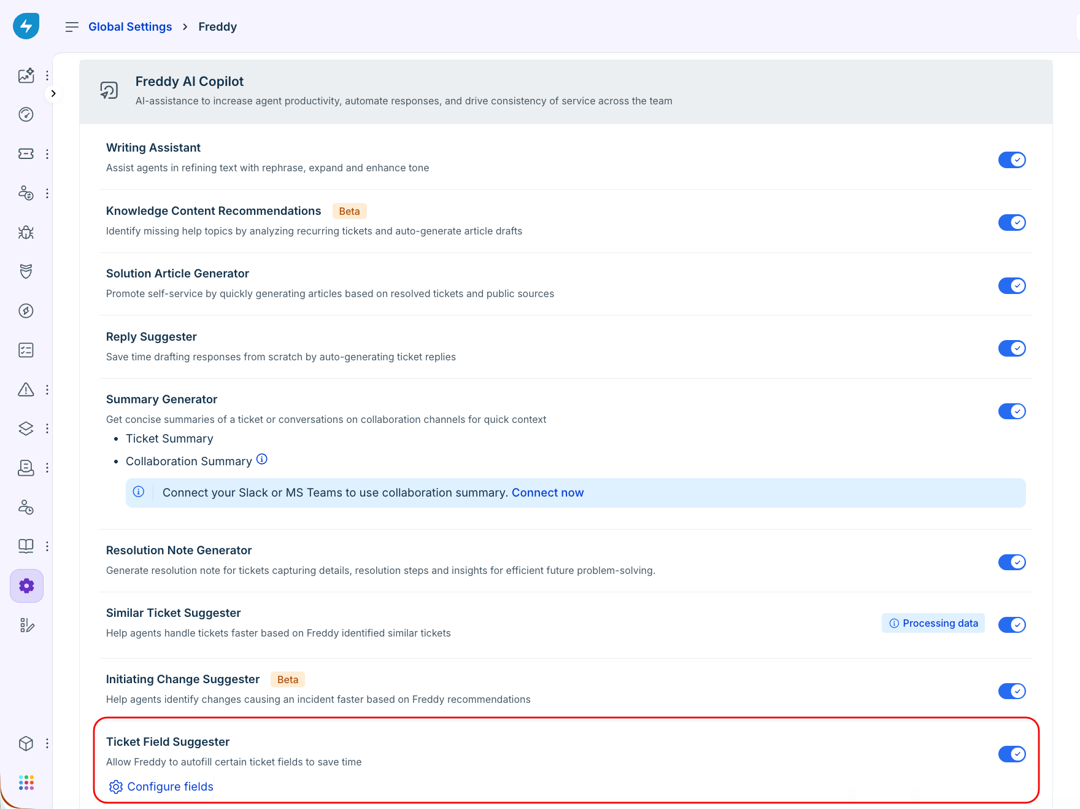Click the Resolution Note Generator title
Screen dimensions: 1080x809
pyautogui.click(x=179, y=551)
